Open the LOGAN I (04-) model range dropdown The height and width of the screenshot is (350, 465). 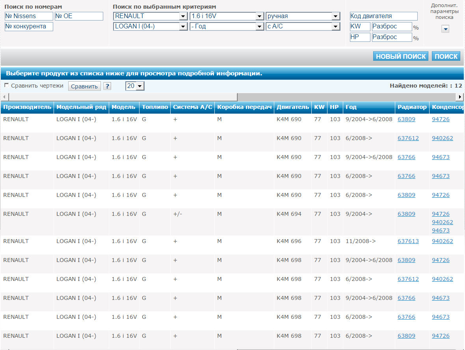click(x=150, y=26)
